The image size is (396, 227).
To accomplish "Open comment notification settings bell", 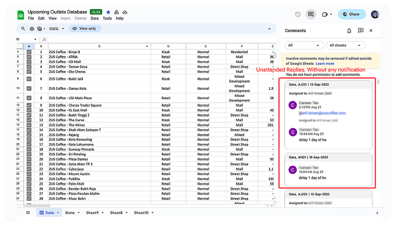I will [349, 31].
